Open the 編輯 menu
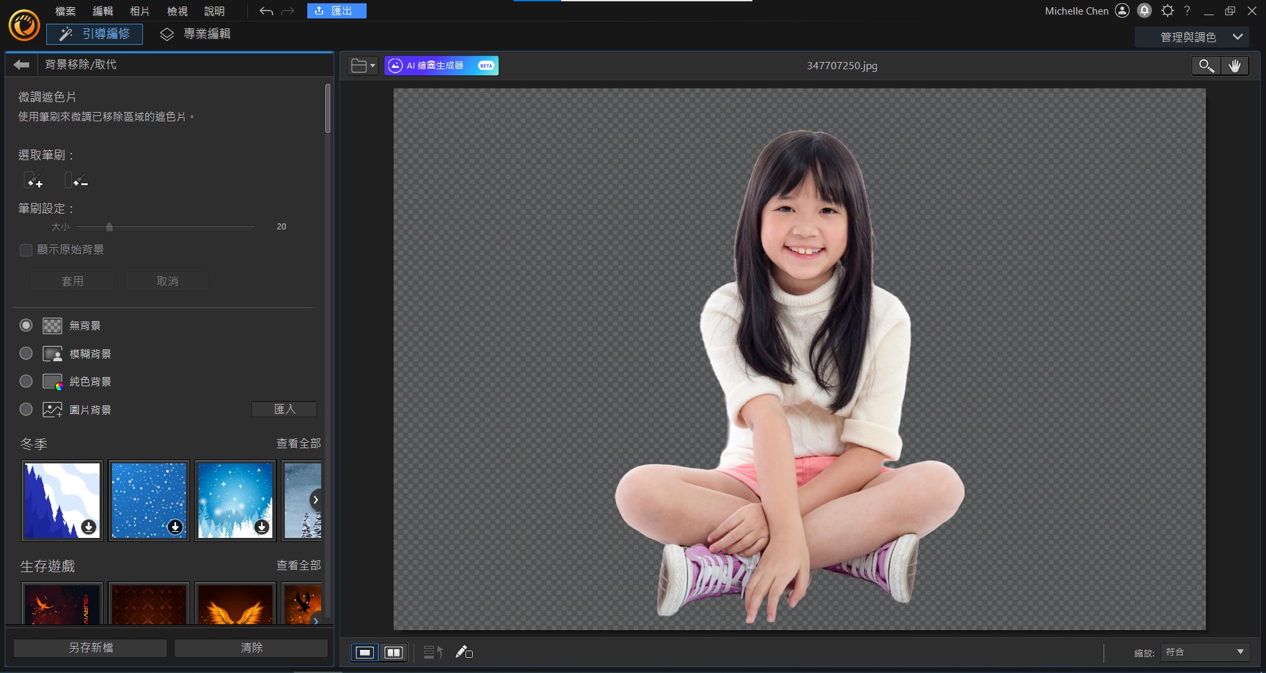Screen dimensions: 1266x673 point(103,11)
